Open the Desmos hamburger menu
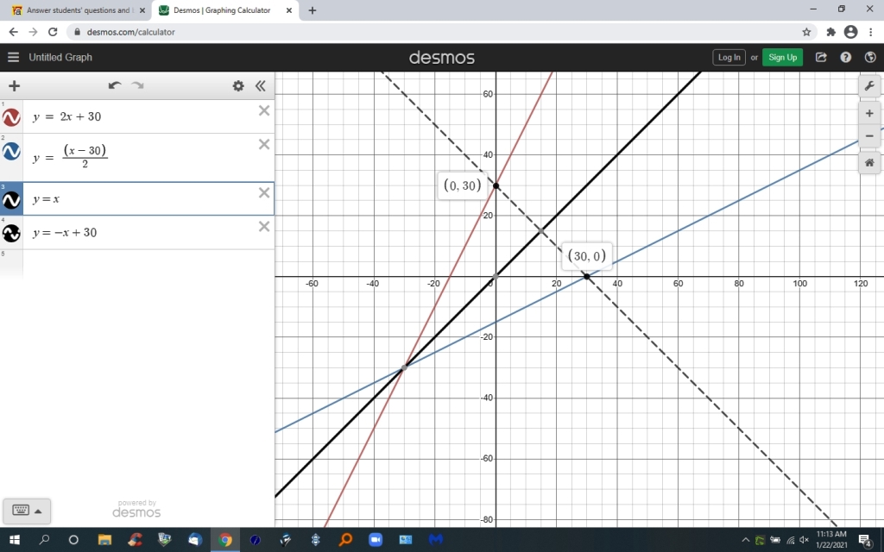Viewport: 884px width, 552px height. [x=14, y=57]
